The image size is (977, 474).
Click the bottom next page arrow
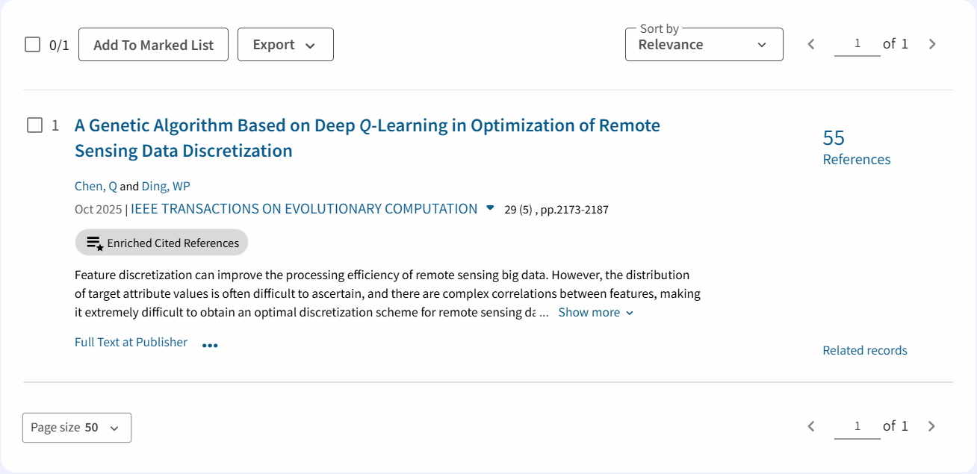[x=931, y=426]
